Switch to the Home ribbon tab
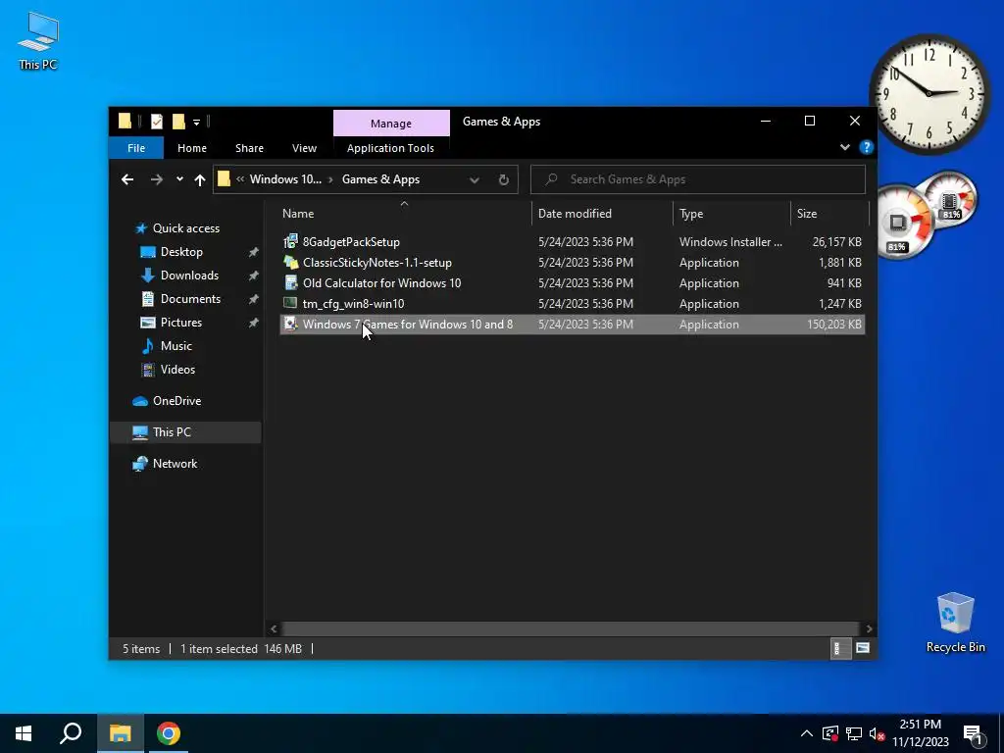Image resolution: width=1004 pixels, height=753 pixels. 192,148
